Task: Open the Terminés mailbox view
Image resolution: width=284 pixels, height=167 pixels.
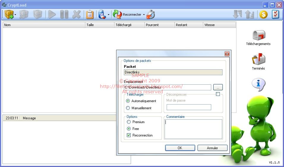Action: [x=258, y=61]
